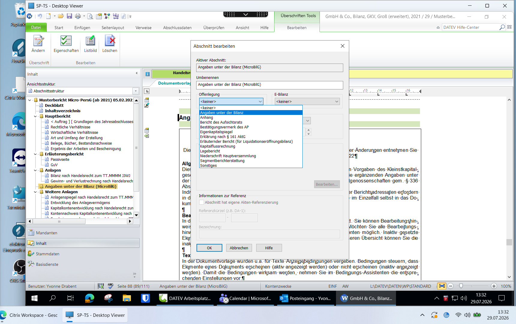Click the page width view icon in the status bar
Screen dimensions: 516x324
pyautogui.click(x=442, y=286)
